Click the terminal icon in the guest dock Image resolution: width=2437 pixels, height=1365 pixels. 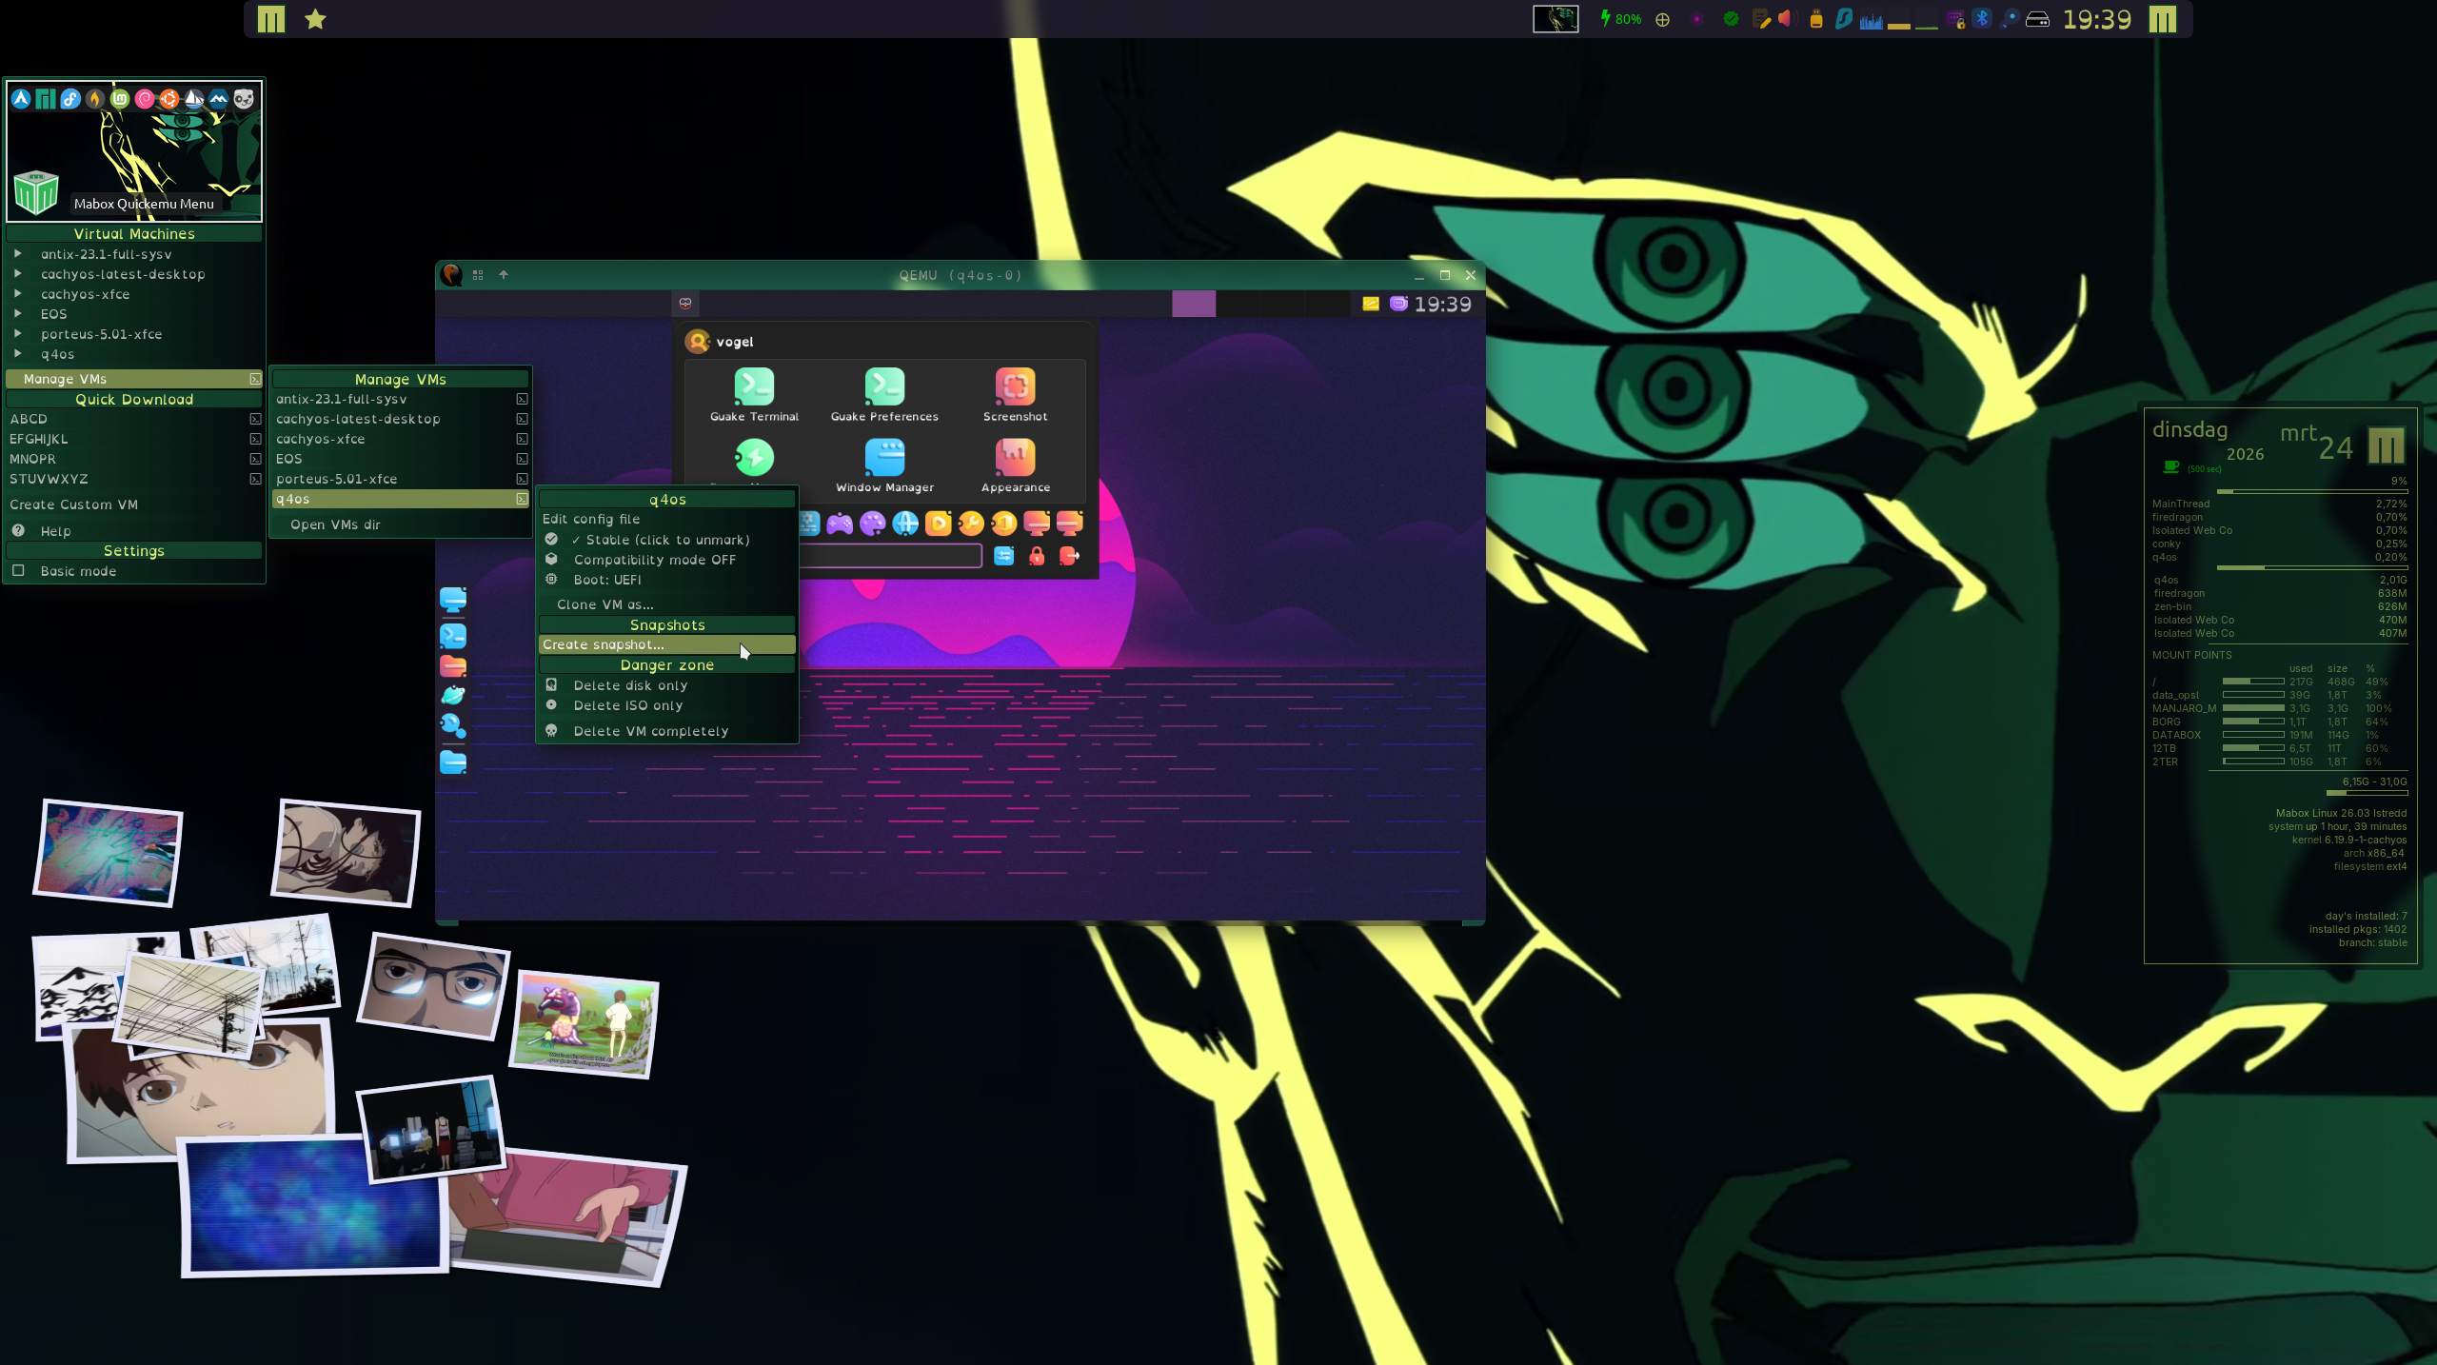(x=453, y=636)
